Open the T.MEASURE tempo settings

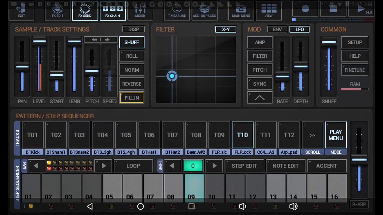tap(177, 11)
